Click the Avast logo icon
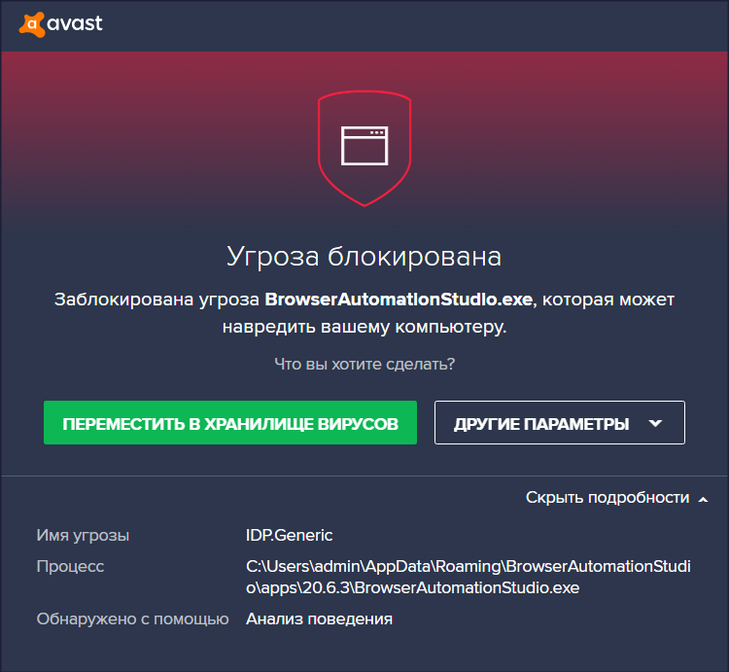This screenshot has height=672, width=729. [32, 24]
